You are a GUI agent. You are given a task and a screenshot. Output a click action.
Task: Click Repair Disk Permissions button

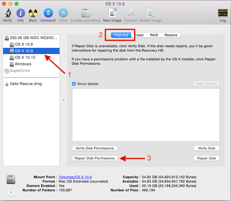95,158
